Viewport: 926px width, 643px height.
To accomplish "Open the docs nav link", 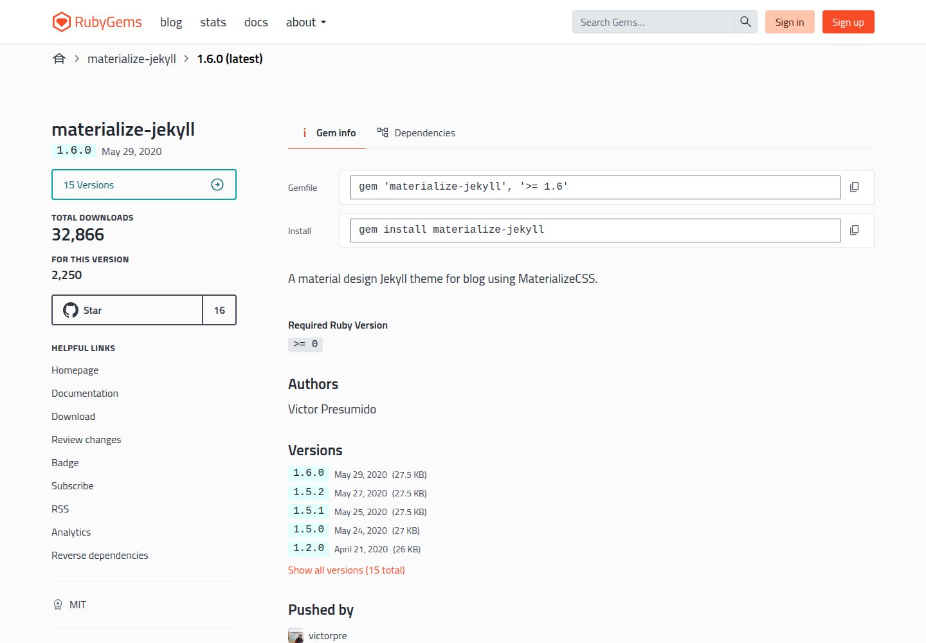I will point(256,22).
